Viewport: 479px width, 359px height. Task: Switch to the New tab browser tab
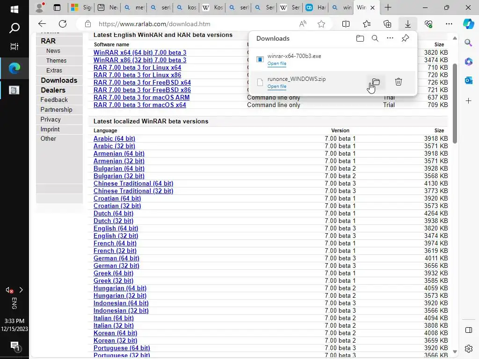[x=108, y=7]
